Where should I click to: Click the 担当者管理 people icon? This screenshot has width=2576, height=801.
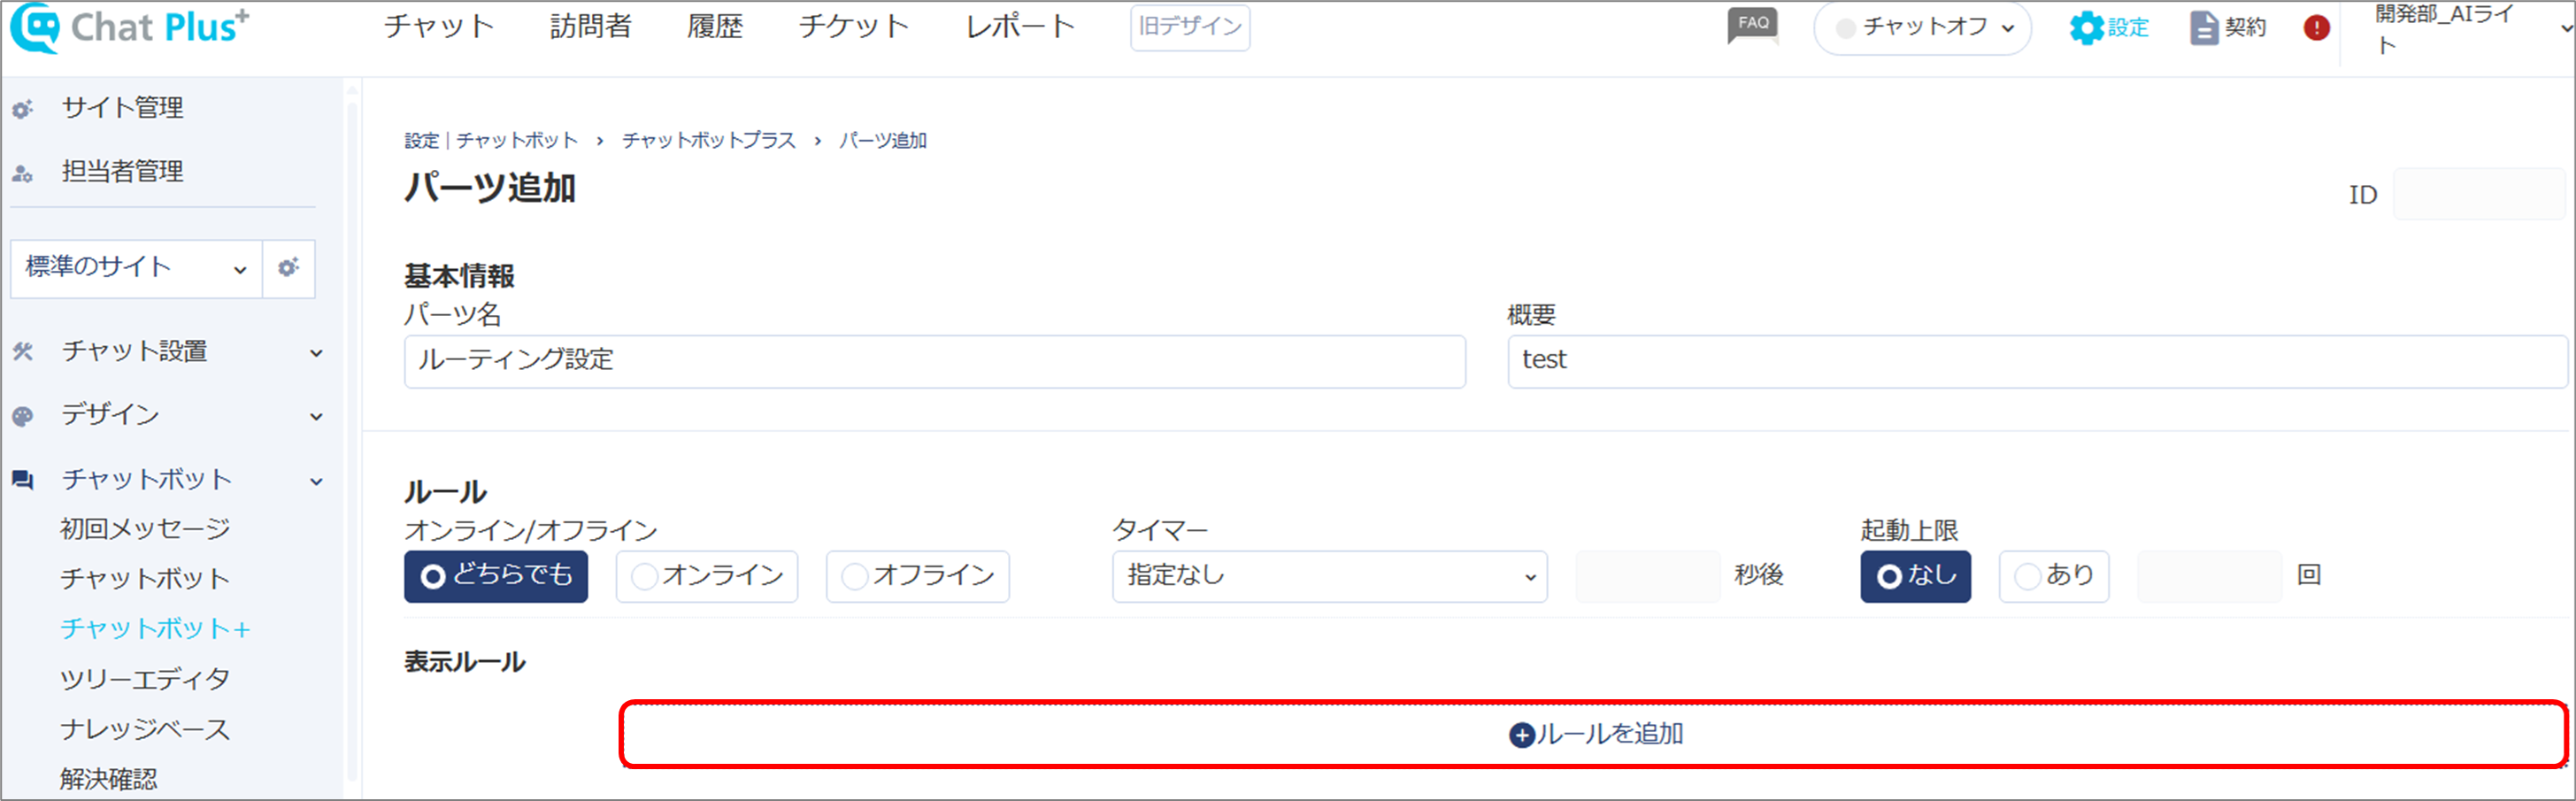point(23,173)
